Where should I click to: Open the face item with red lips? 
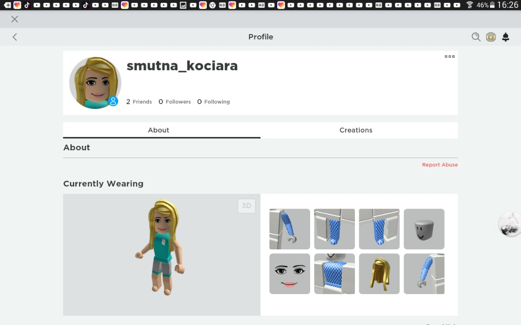289,273
